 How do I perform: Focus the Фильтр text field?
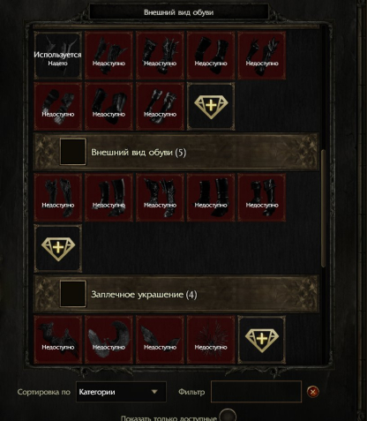[256, 392]
